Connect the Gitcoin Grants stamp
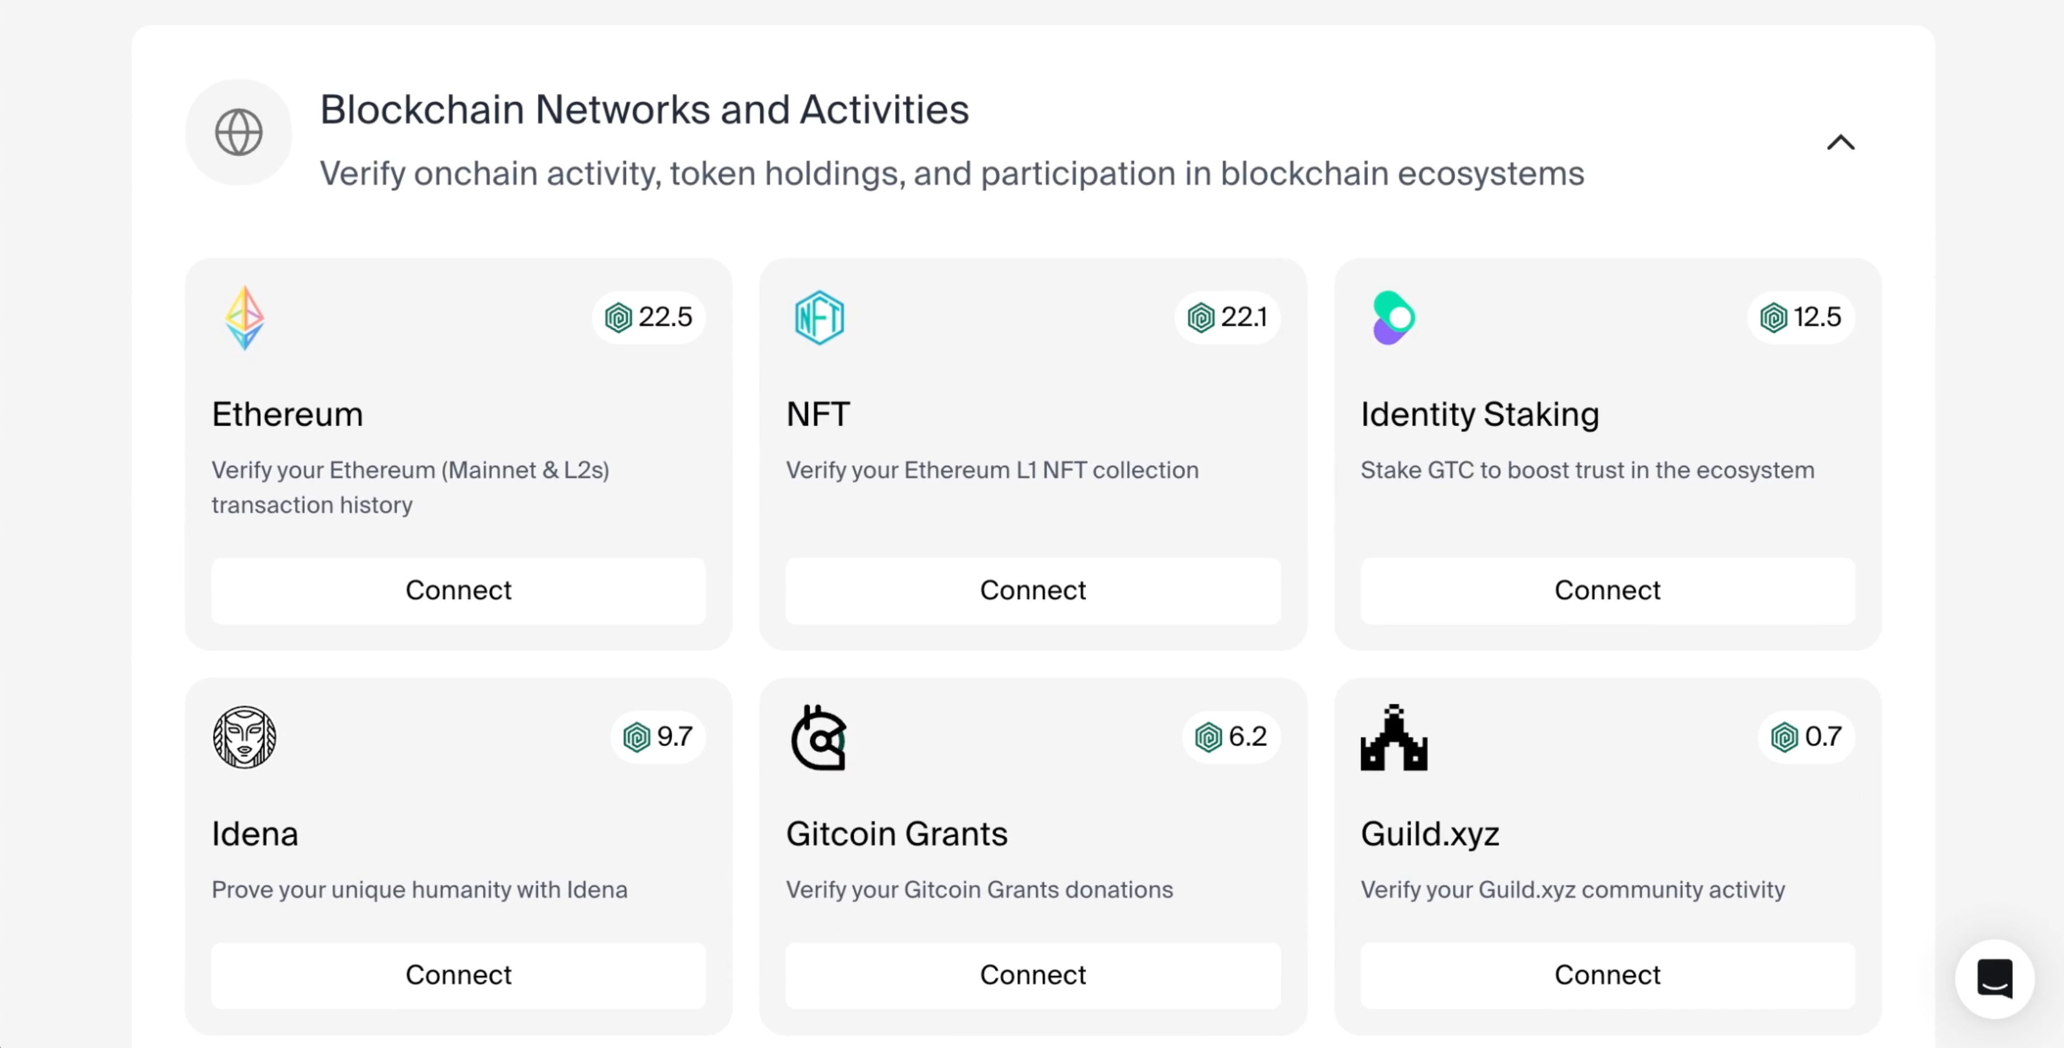The height and width of the screenshot is (1048, 2064). pos(1033,975)
